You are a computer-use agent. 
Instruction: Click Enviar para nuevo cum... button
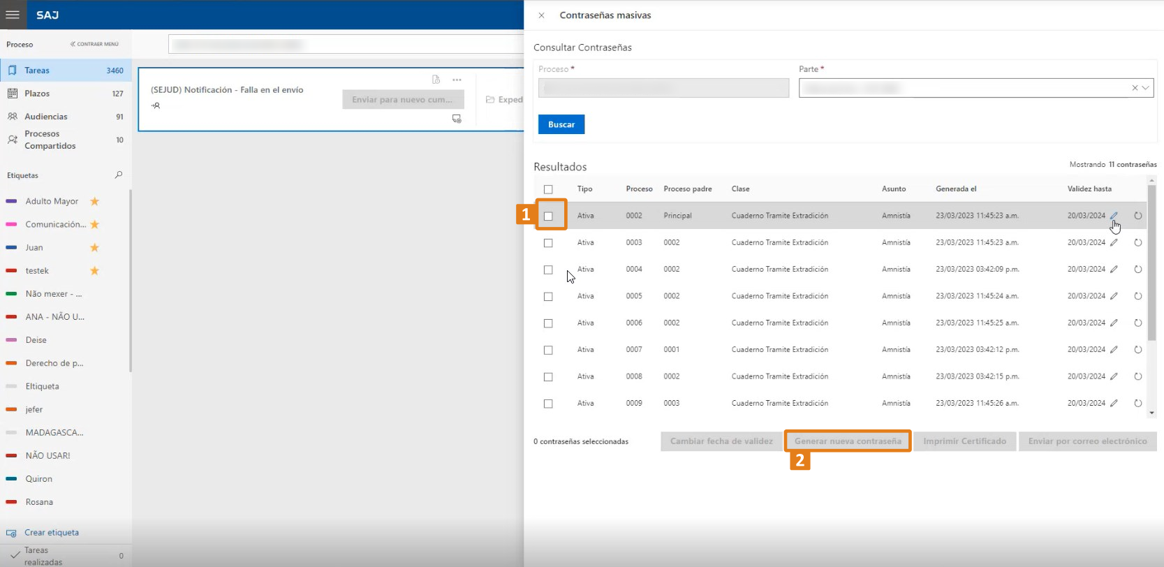point(403,100)
